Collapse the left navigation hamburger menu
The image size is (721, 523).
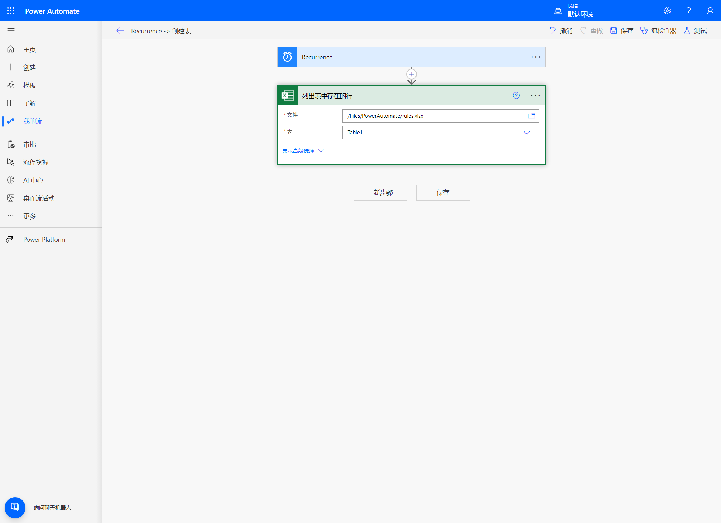click(11, 31)
